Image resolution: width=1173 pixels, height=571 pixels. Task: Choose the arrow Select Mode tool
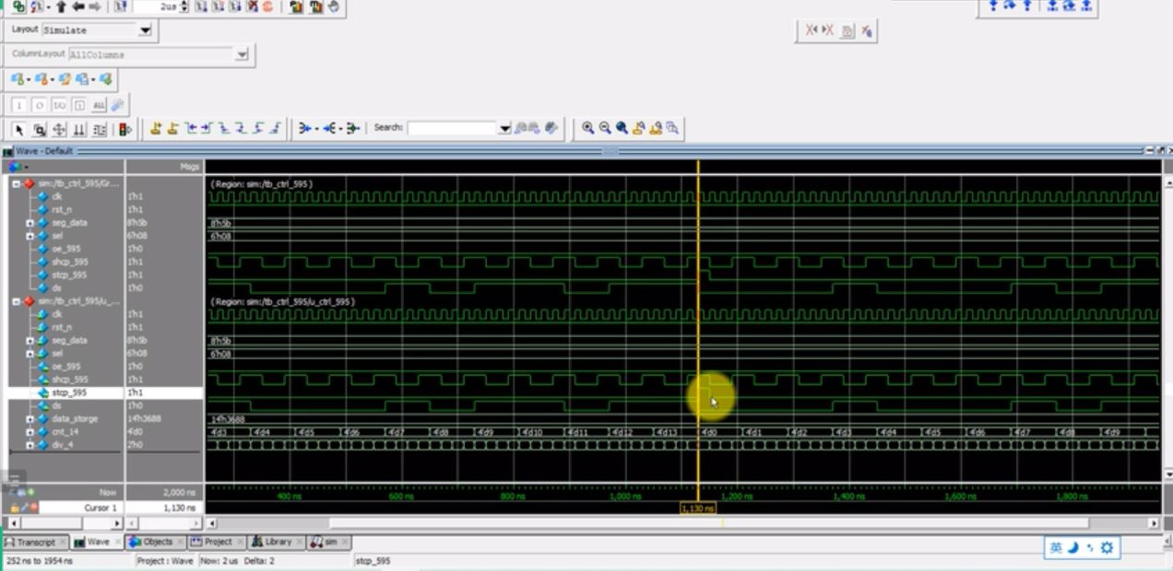point(19,130)
